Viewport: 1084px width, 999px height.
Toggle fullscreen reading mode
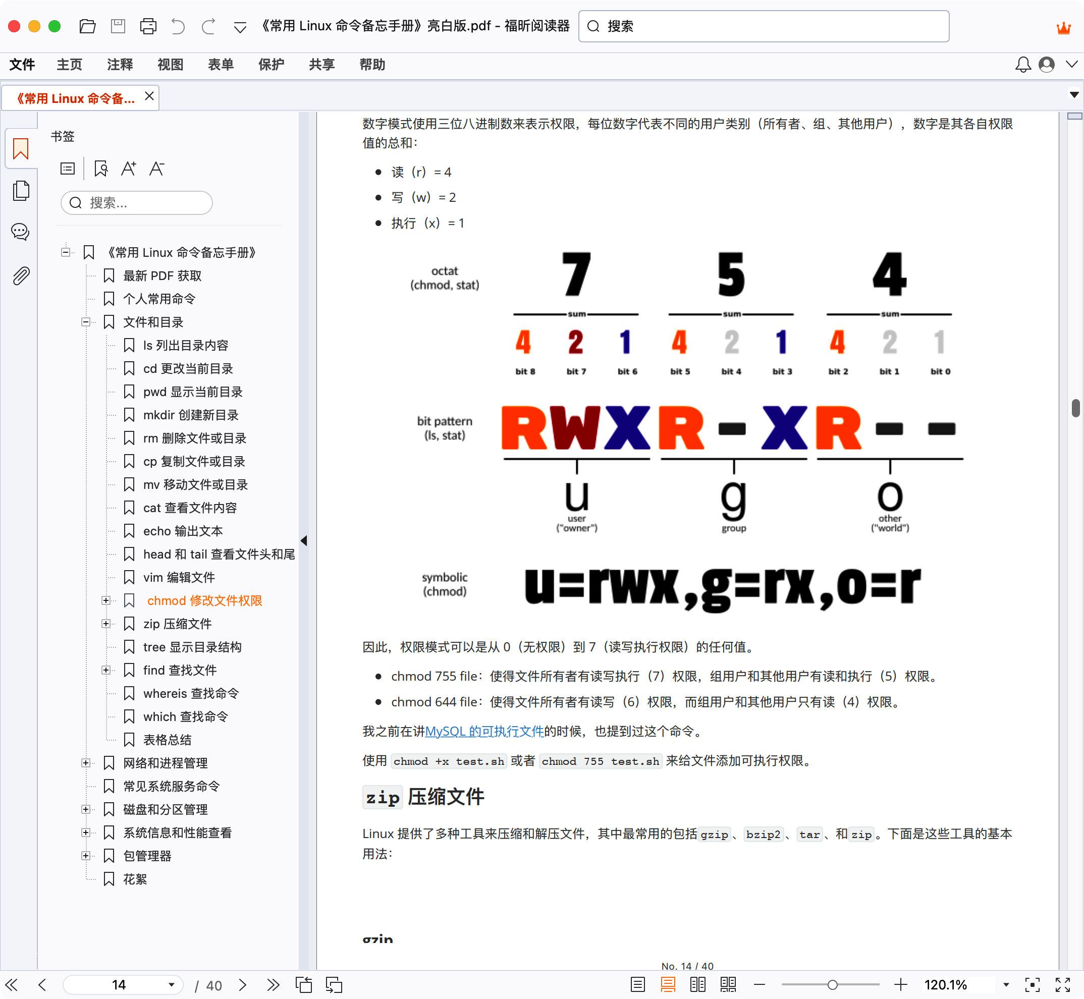coord(1061,985)
